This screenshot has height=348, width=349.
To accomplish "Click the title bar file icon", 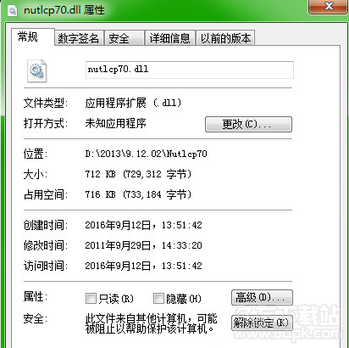I will [x=12, y=10].
